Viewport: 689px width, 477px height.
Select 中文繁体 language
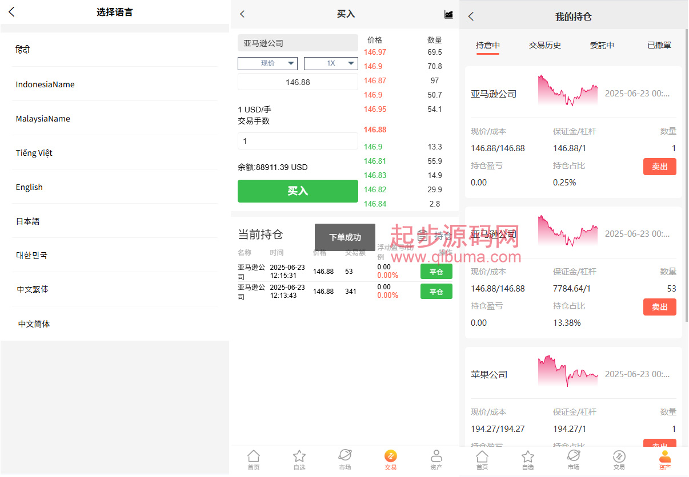pos(115,289)
